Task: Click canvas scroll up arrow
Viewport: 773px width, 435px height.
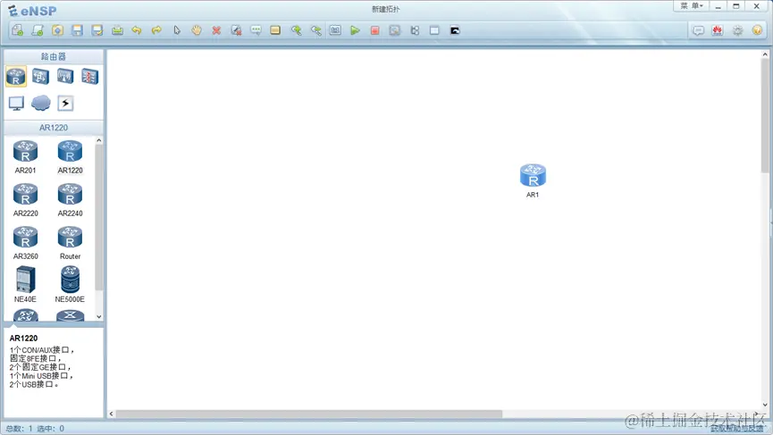Action: [x=765, y=54]
